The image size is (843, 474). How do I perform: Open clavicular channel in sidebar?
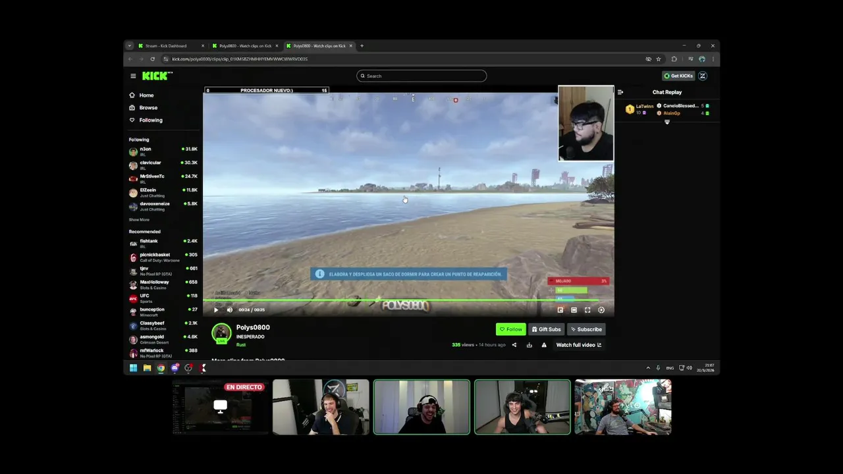(x=163, y=165)
